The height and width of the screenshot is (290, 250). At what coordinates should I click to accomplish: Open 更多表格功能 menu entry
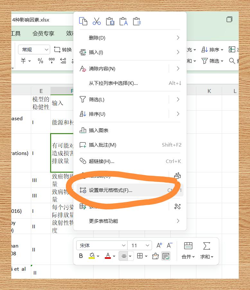pos(129,221)
